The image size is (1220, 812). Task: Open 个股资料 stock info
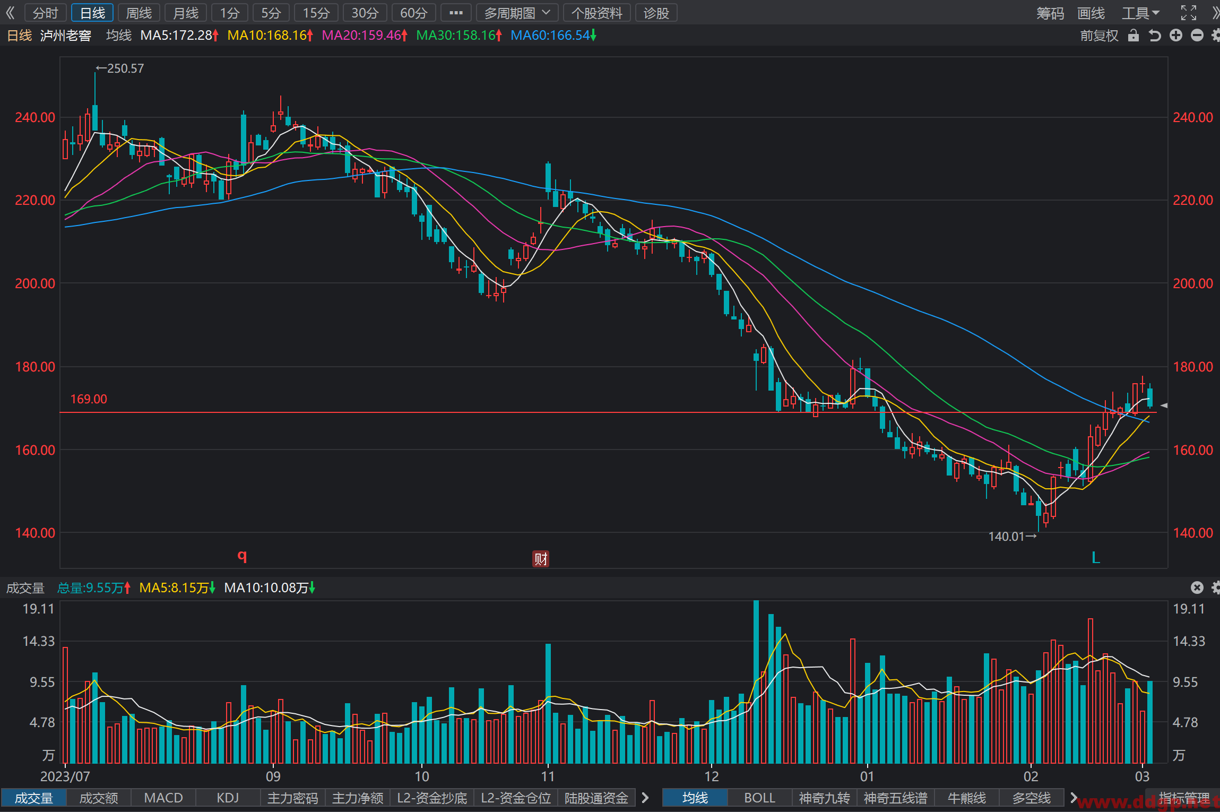596,13
